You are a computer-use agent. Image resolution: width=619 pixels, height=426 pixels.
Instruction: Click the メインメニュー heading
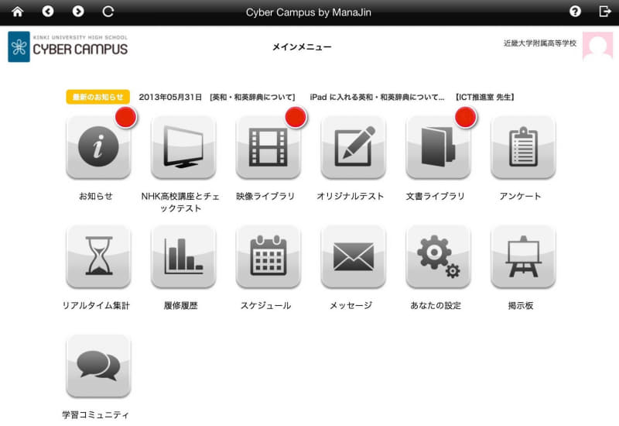[x=302, y=47]
